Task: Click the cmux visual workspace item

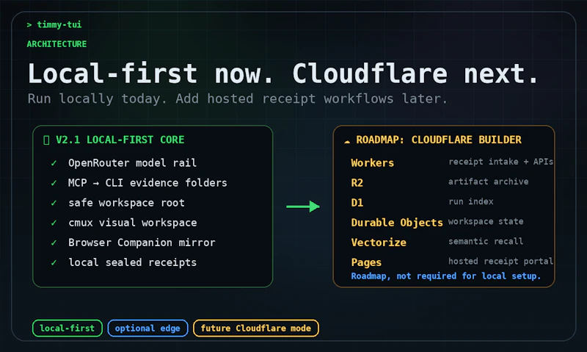Action: click(132, 223)
